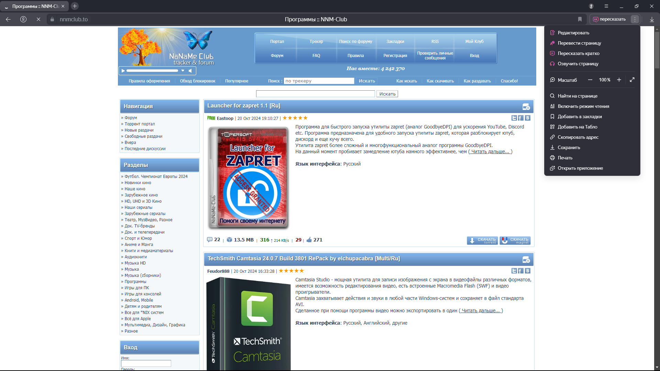The width and height of the screenshot is (660, 371).
Task: Open the audio player station dropdown arrow
Action: click(183, 71)
